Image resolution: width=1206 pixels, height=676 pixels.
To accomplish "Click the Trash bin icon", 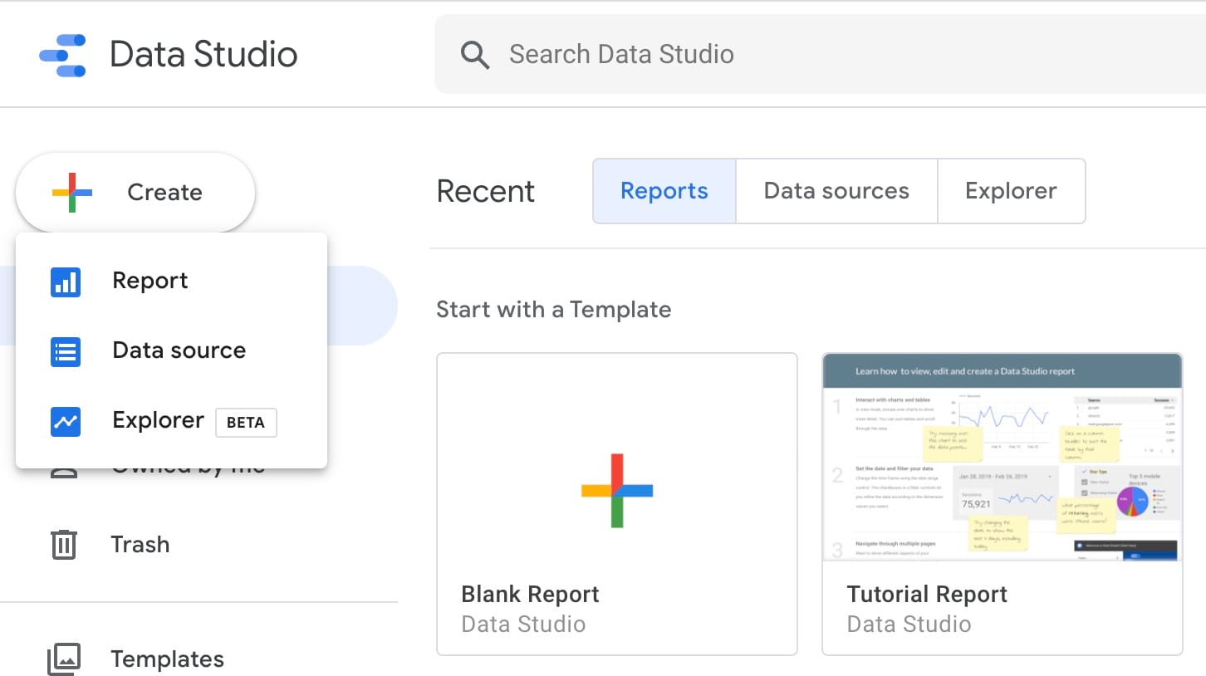I will (64, 545).
